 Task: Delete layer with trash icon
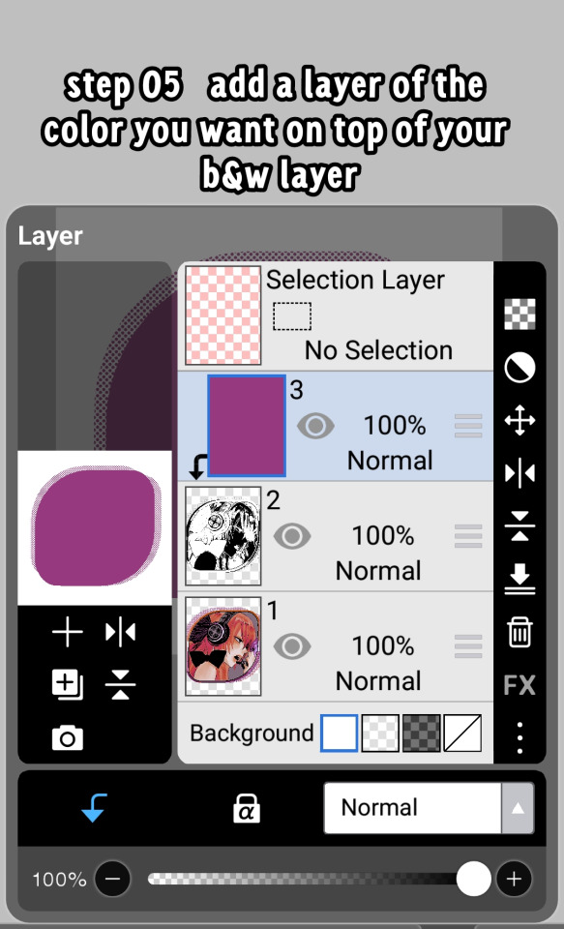pos(519,632)
